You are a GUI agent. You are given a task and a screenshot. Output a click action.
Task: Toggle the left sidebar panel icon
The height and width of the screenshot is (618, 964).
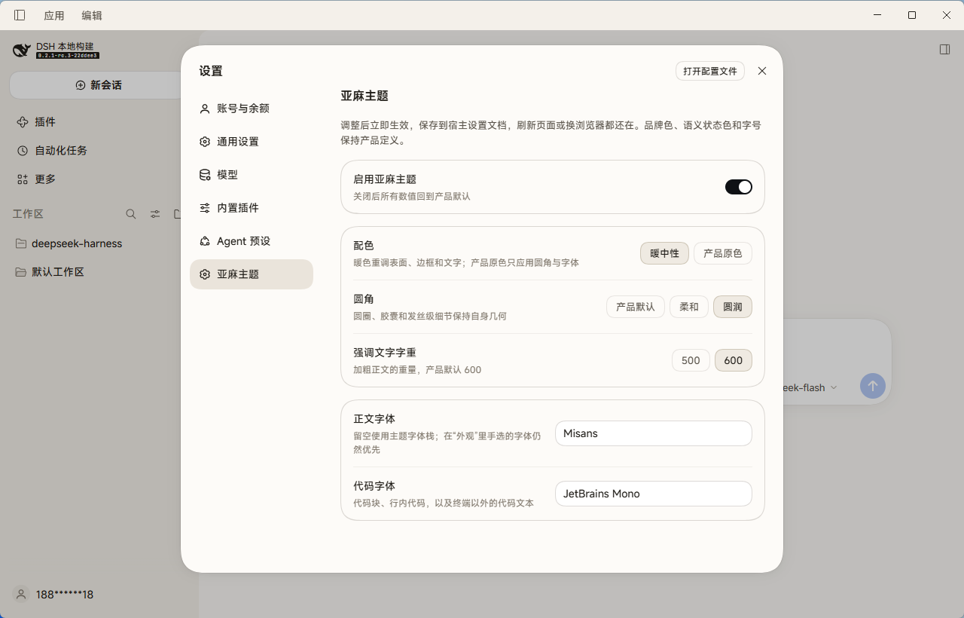point(20,15)
